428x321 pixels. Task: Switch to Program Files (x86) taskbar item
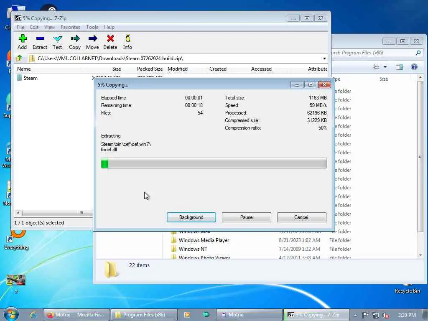(x=144, y=315)
